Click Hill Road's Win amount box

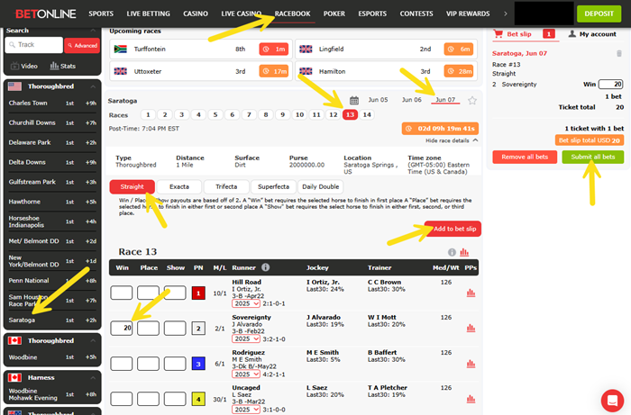(122, 293)
